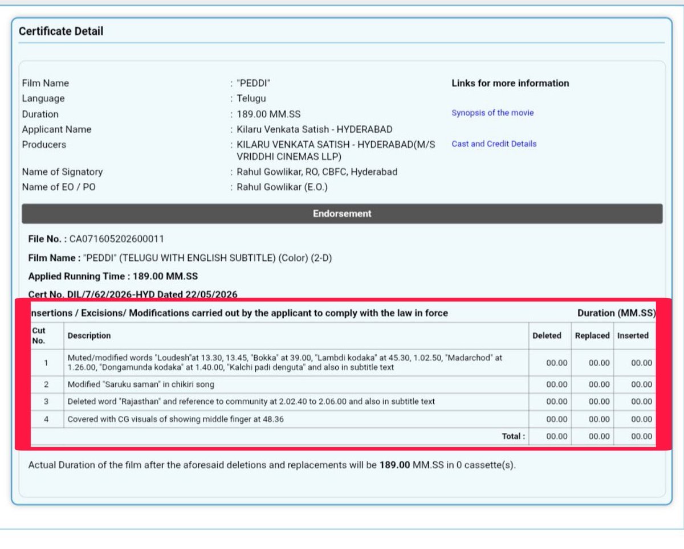Select EO/PO value Rahul Gowlikar (E.O.)
The height and width of the screenshot is (549, 684).
click(282, 187)
